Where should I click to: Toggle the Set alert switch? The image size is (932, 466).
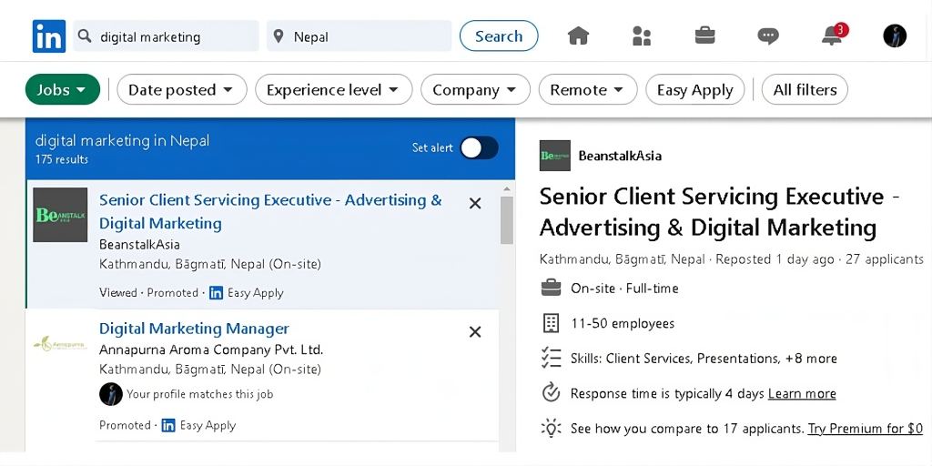[479, 147]
